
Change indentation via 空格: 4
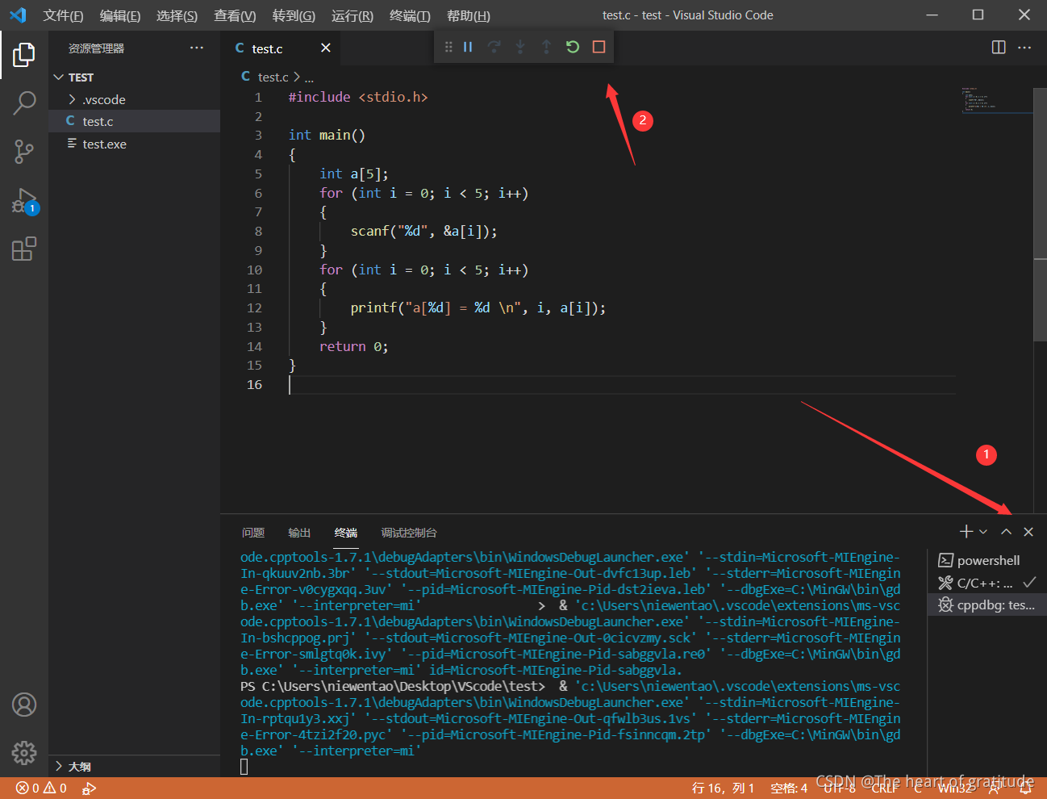click(789, 788)
